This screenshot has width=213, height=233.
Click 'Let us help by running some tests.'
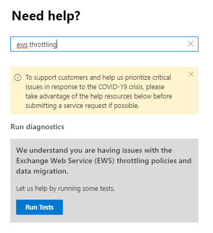65,189
